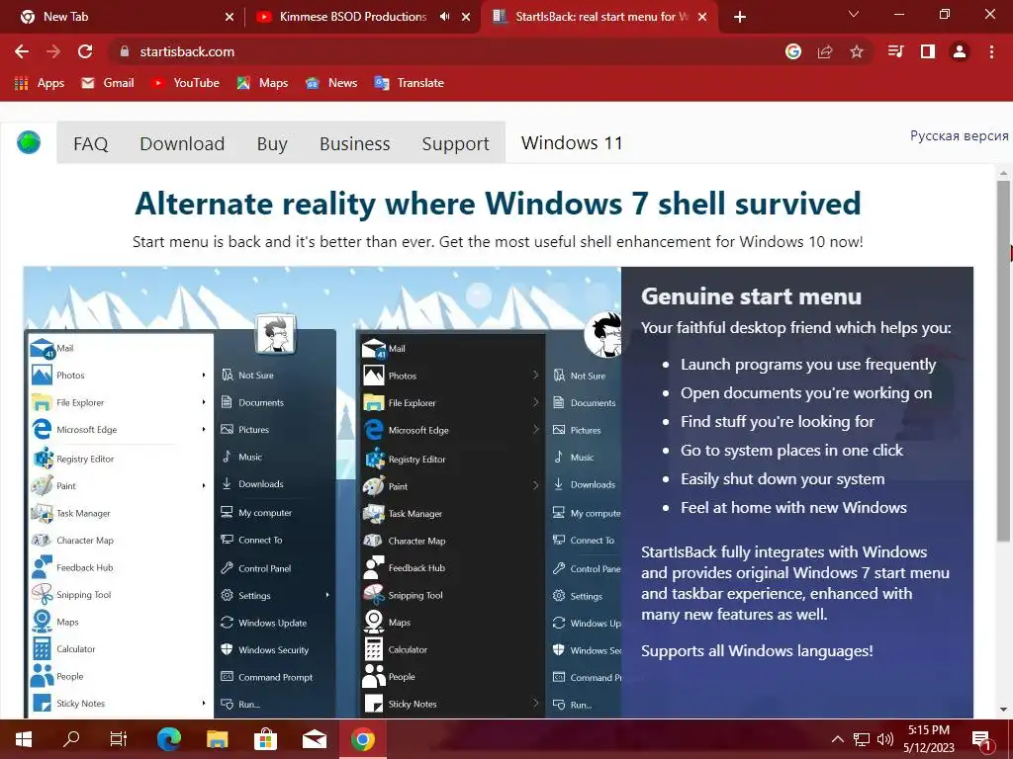The height and width of the screenshot is (759, 1013).
Task: Show hidden system tray icons
Action: [x=837, y=739]
